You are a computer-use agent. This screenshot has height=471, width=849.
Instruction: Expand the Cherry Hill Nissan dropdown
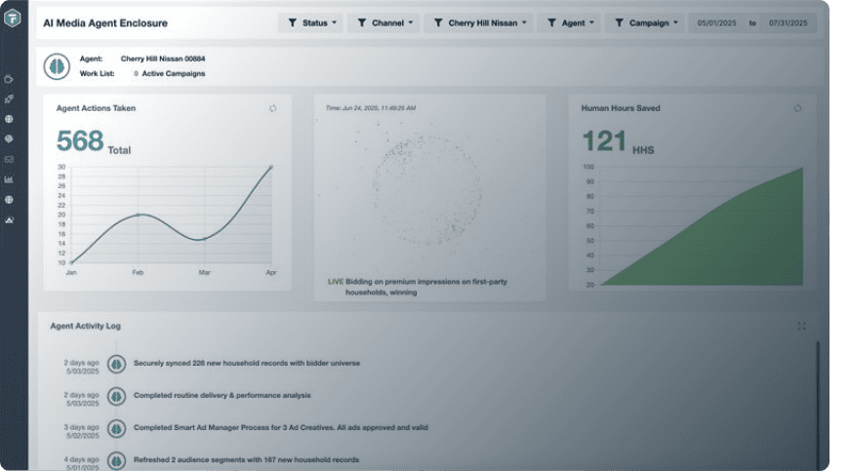479,22
